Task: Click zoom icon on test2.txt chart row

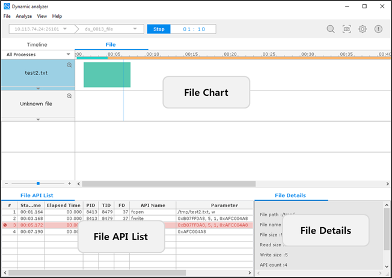Action: pos(69,65)
